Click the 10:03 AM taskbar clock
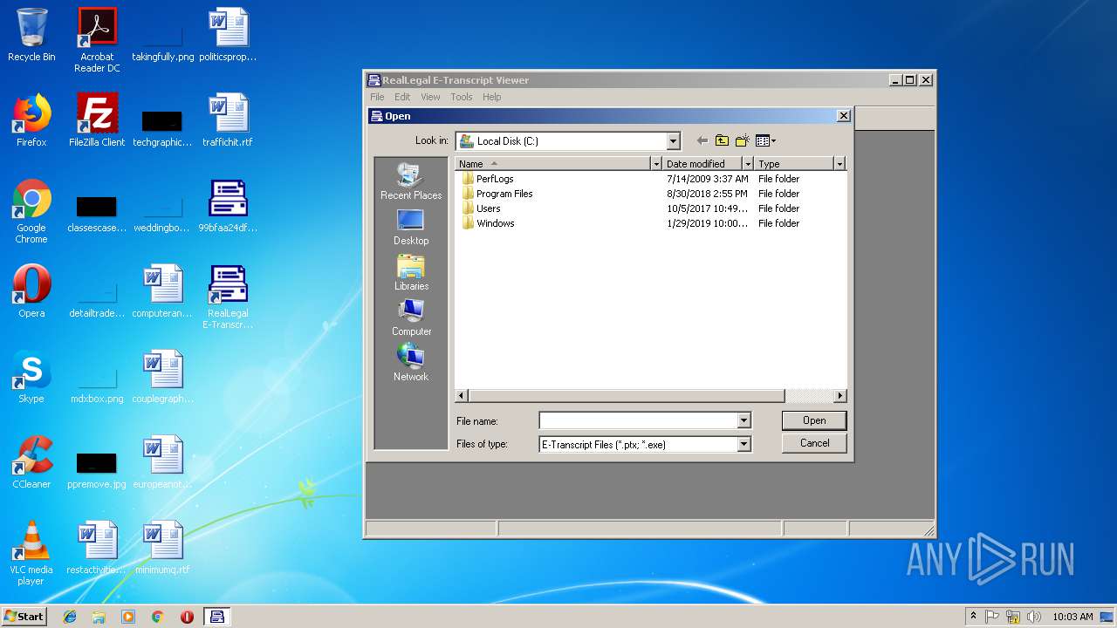 click(x=1072, y=617)
